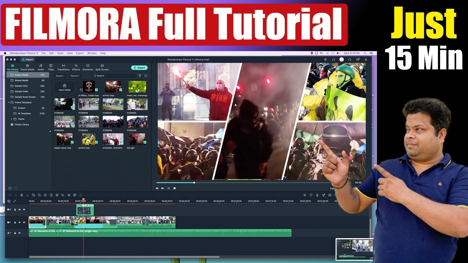Collapse the Preset Templates folder
Viewport: 468px width, 263px height.
[9, 103]
